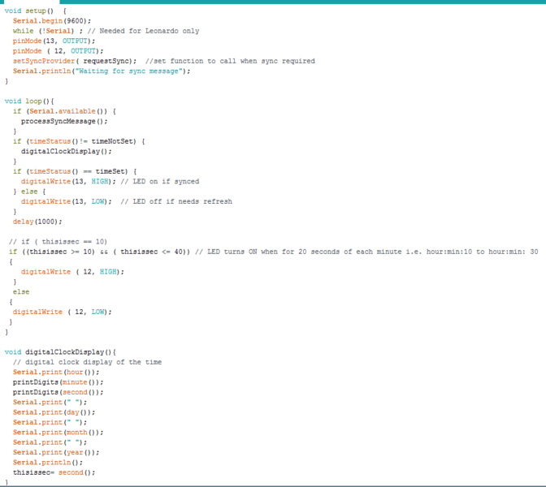Click the processSyncMessage() call
The image size is (546, 487).
pyautogui.click(x=64, y=121)
